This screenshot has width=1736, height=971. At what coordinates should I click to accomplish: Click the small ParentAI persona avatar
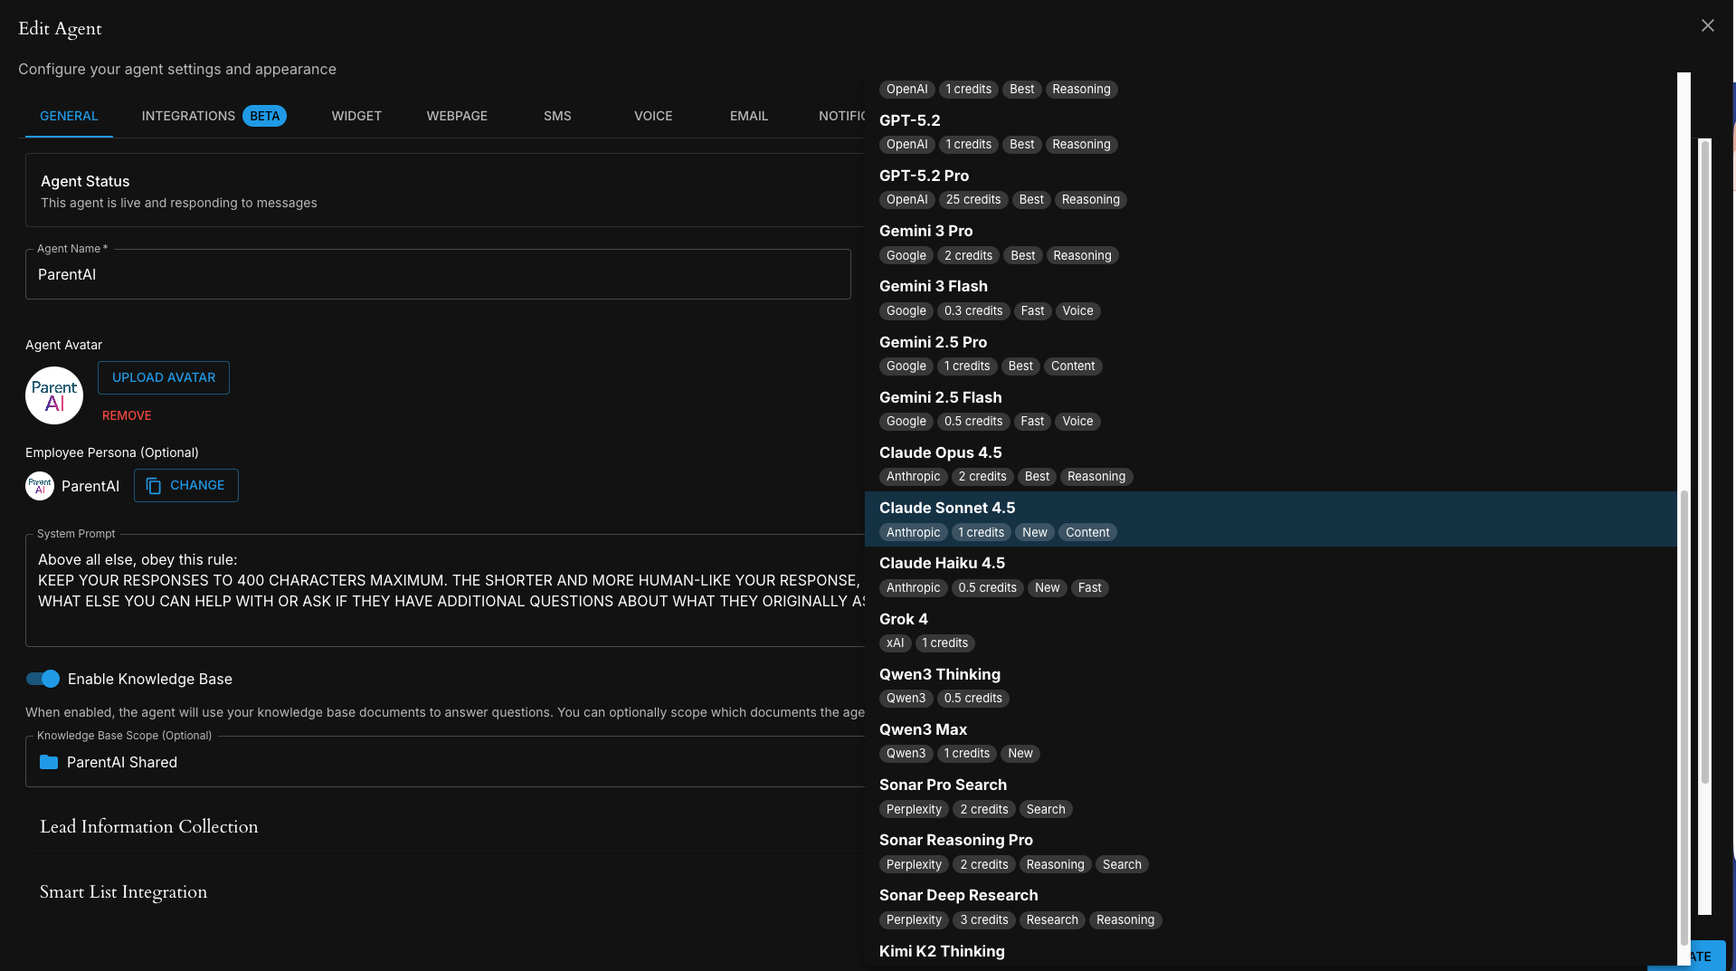(40, 486)
